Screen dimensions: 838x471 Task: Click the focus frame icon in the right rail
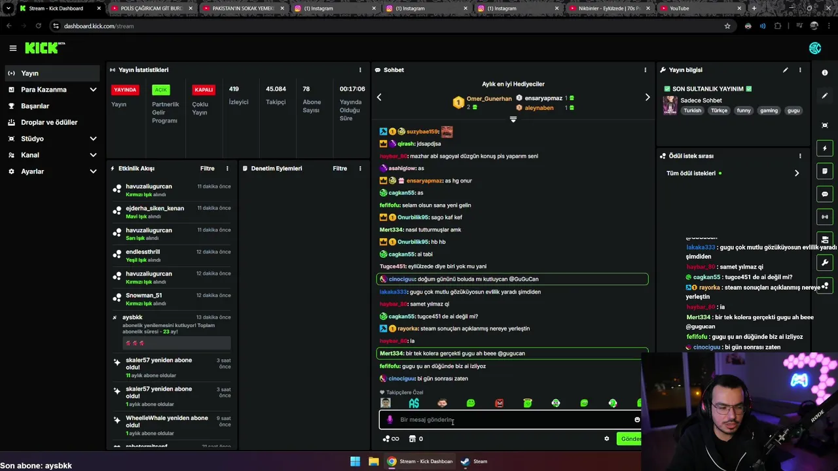[x=825, y=125]
